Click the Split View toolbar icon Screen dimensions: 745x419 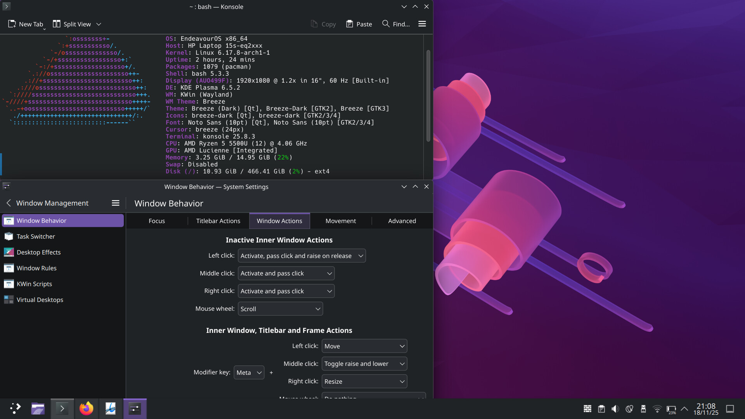click(x=57, y=24)
